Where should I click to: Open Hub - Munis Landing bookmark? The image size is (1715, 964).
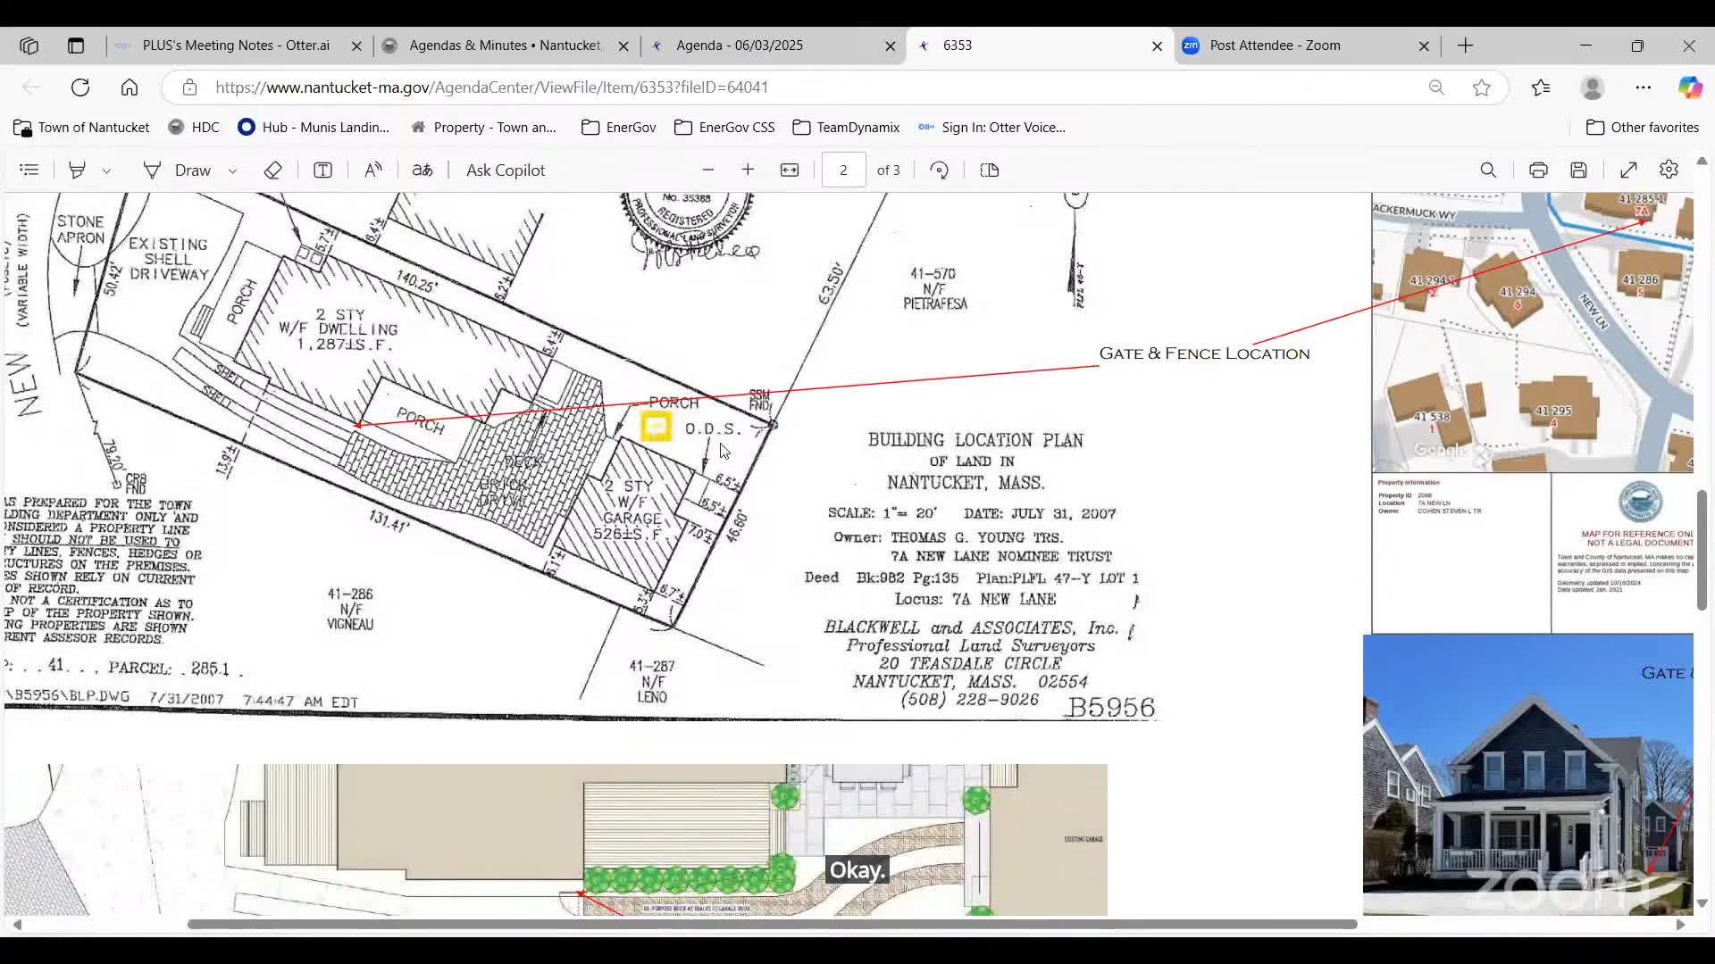314,128
